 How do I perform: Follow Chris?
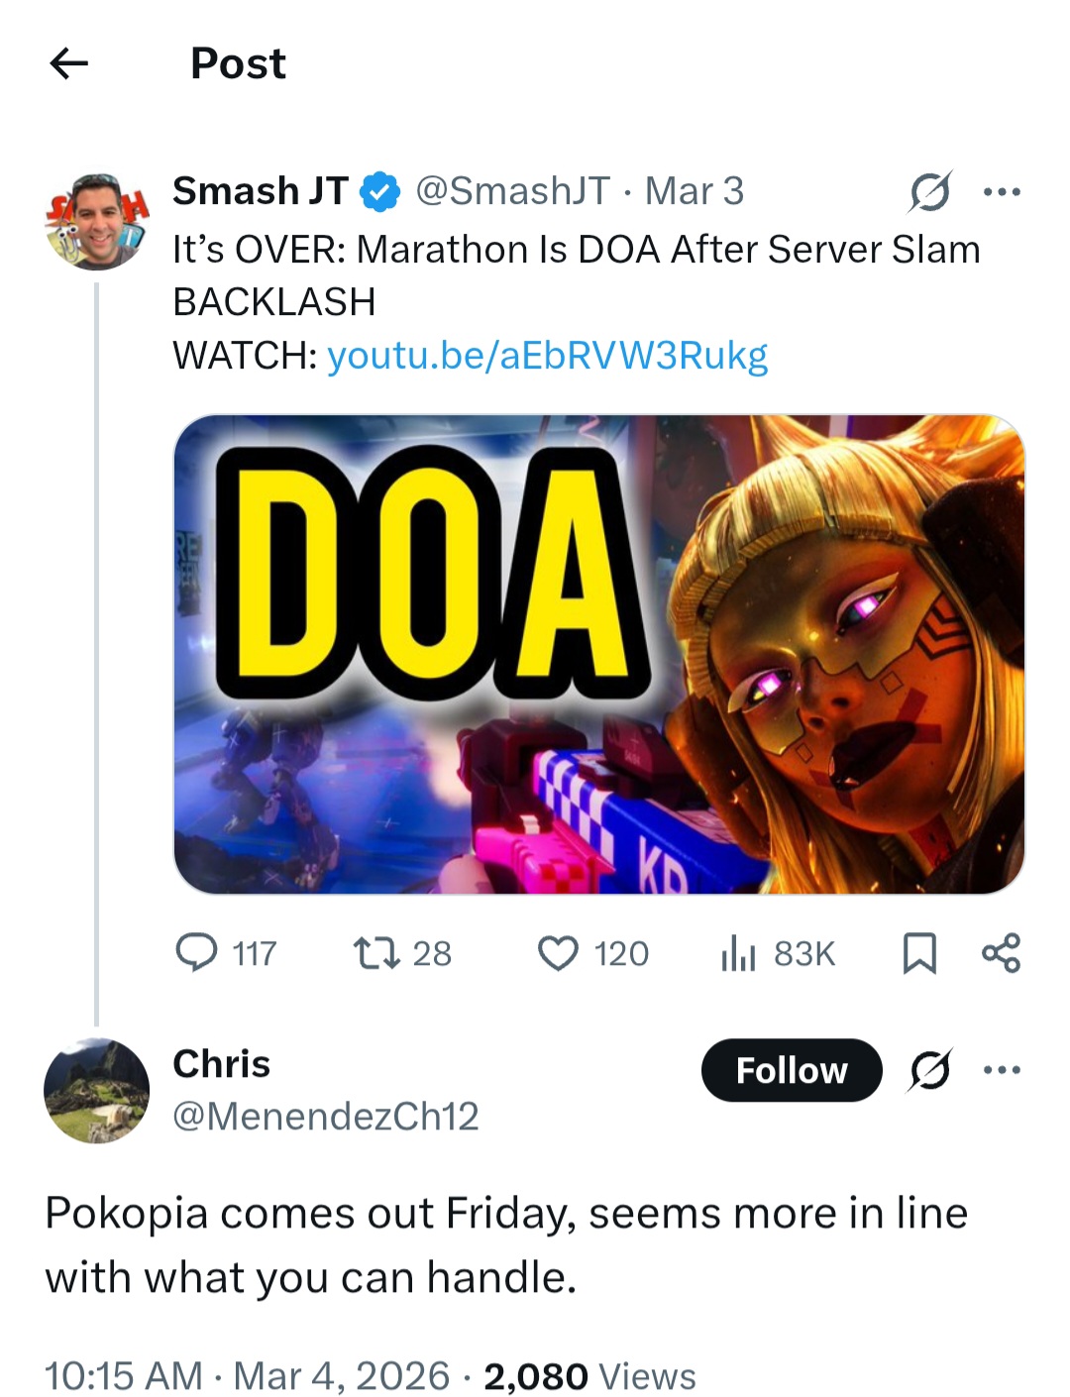(x=791, y=1070)
